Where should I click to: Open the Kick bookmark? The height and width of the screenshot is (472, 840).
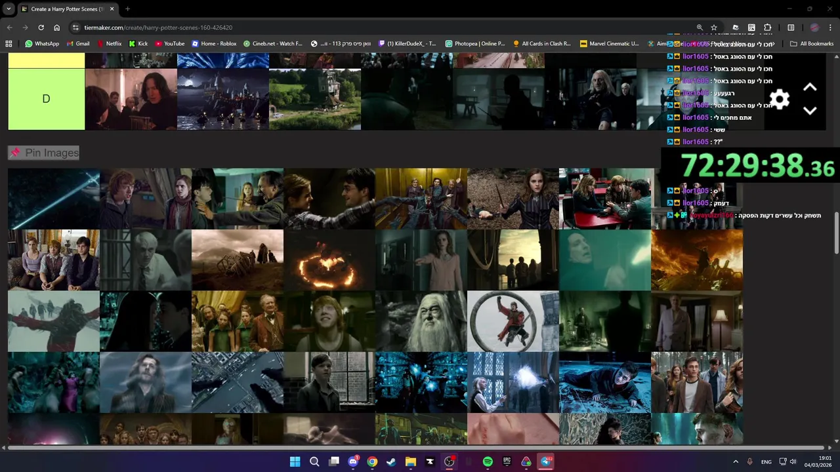coord(138,44)
